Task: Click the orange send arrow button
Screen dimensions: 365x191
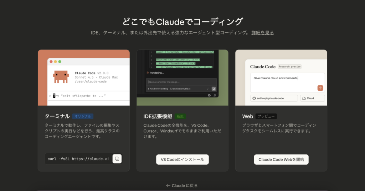Action: [320, 88]
